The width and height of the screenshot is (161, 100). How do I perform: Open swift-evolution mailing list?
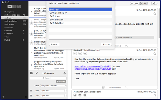14,21
